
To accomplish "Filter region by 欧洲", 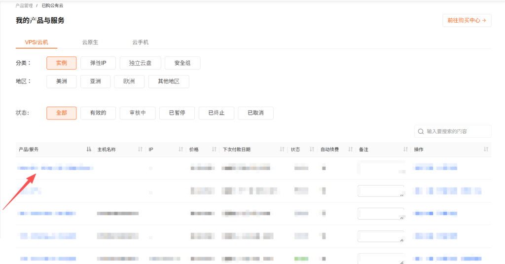I will click(x=129, y=81).
